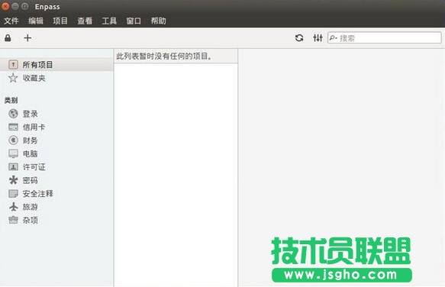
Task: Click the globe icon beside 登录
Action: pos(13,114)
